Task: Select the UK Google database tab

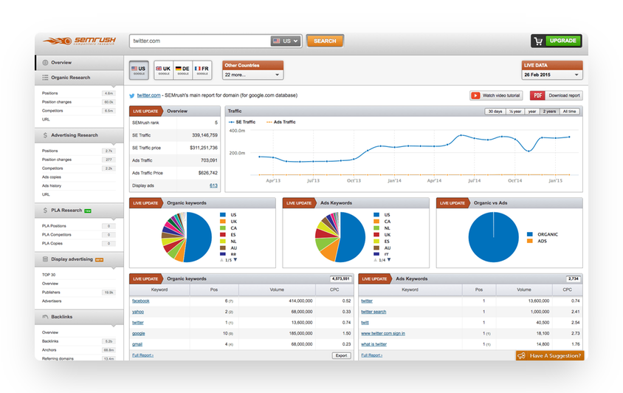Action: point(163,70)
